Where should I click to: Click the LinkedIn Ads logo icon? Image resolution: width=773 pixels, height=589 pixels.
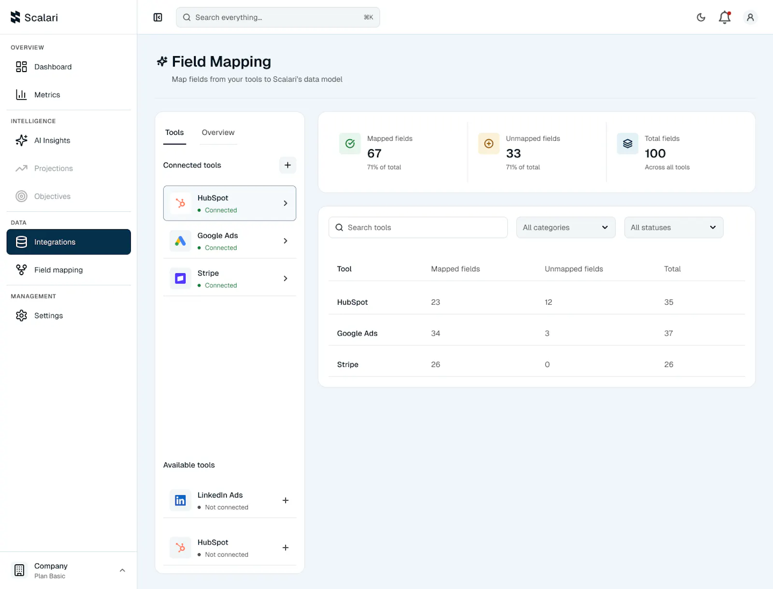(180, 501)
